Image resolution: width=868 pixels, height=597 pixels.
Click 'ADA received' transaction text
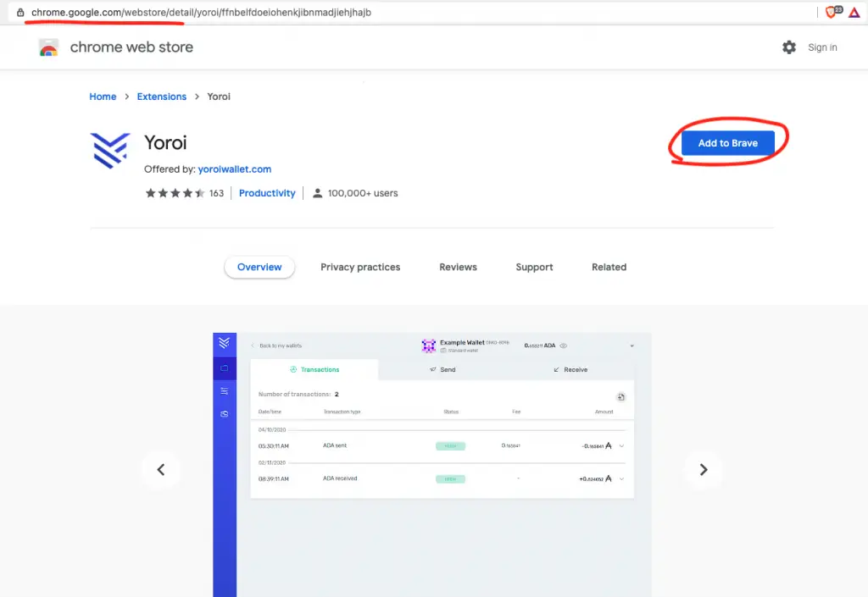click(x=340, y=478)
